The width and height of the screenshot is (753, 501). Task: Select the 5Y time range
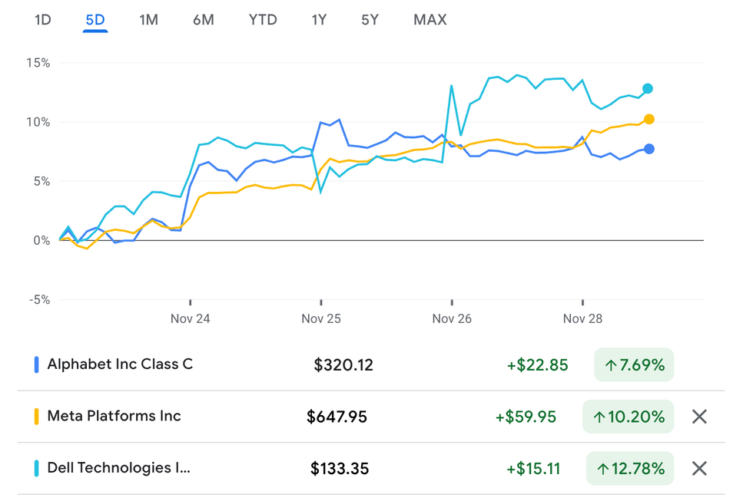pos(370,20)
